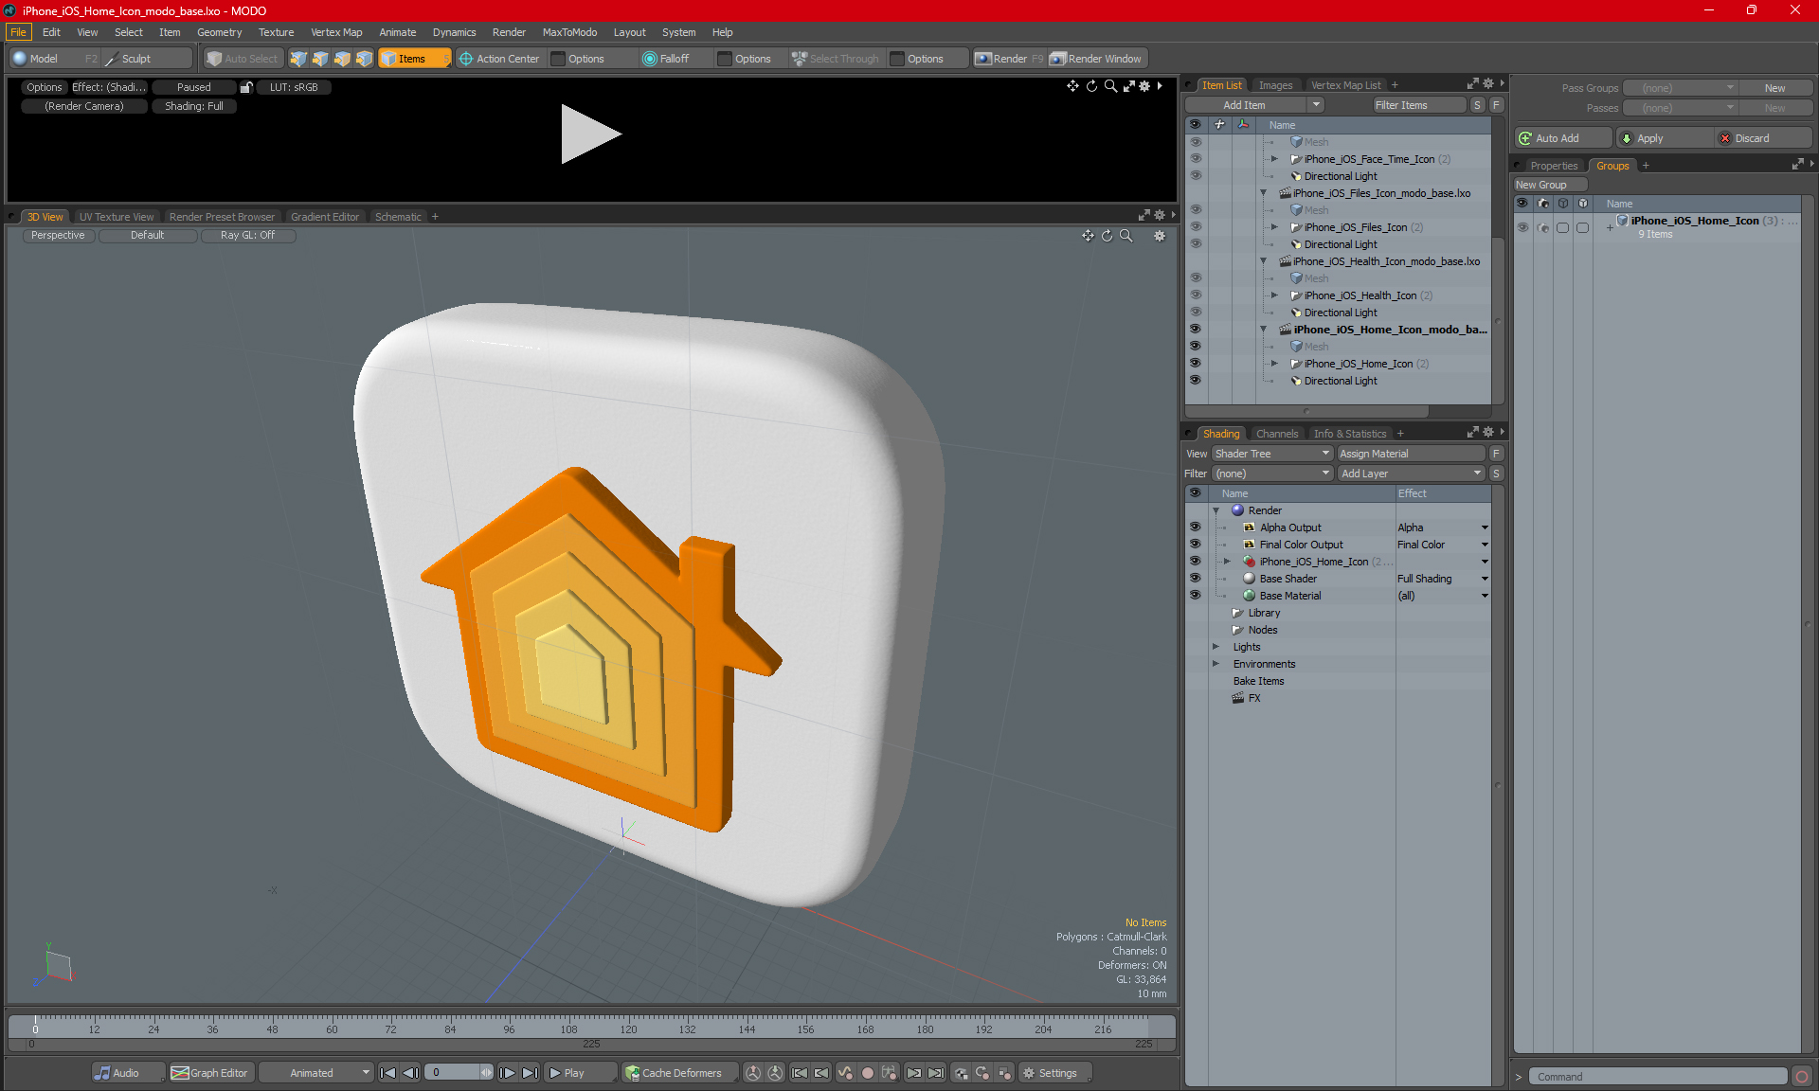Click the Apply passes button
This screenshot has height=1091, width=1819.
click(x=1665, y=138)
